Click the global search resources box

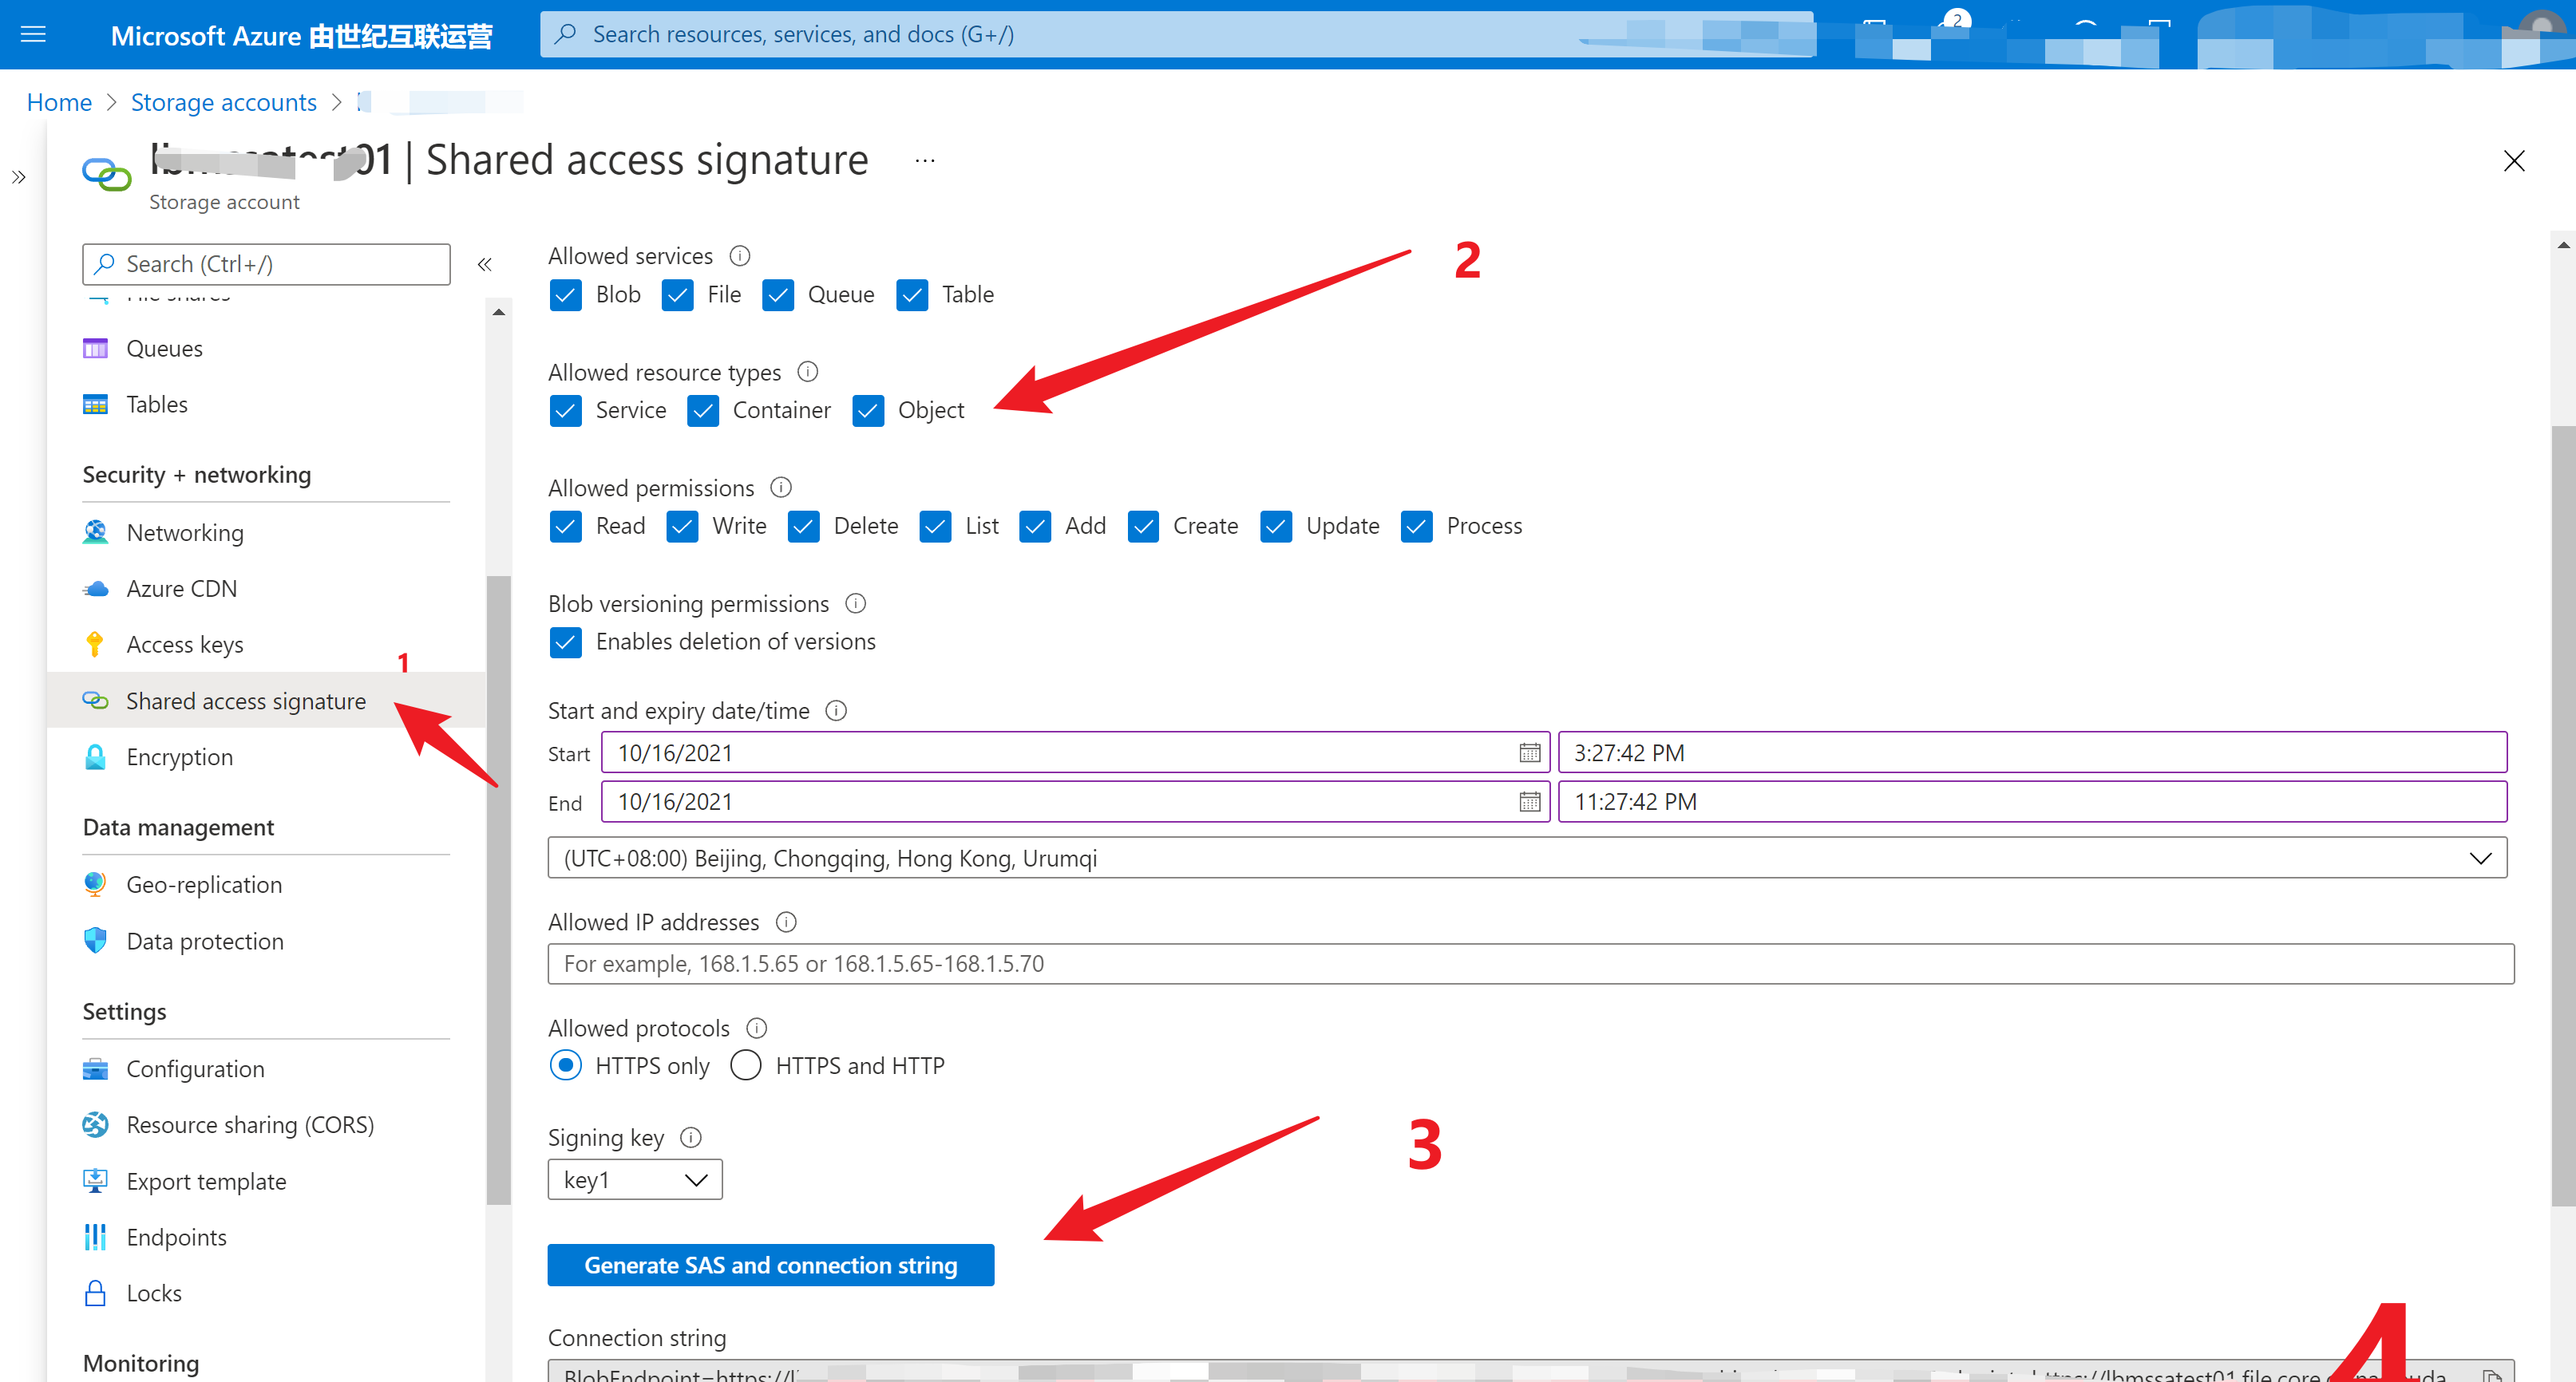pyautogui.click(x=1176, y=34)
